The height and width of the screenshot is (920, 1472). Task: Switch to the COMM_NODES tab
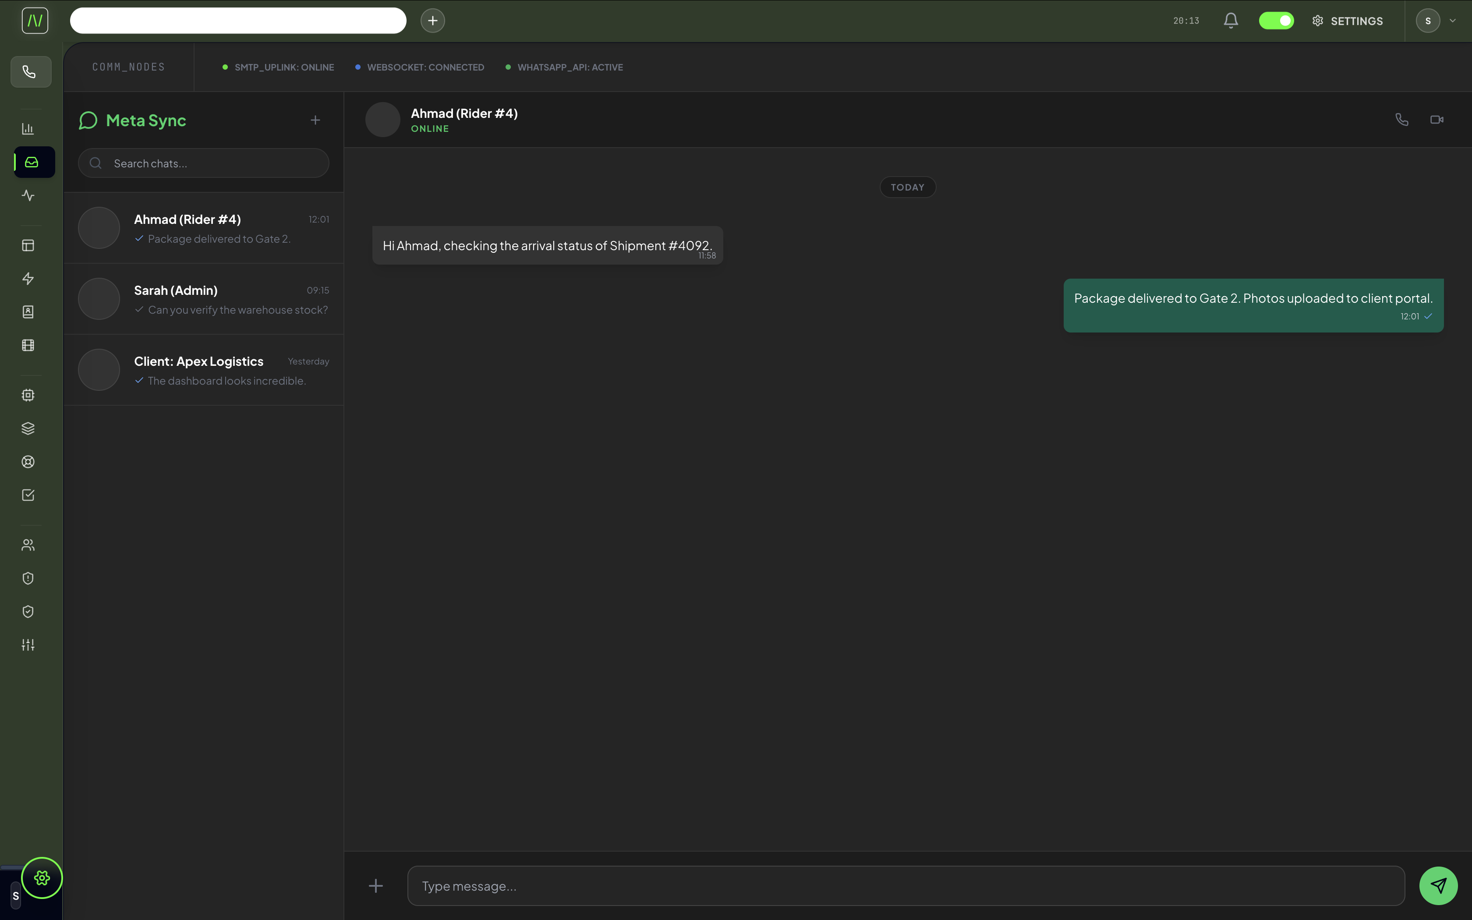[x=128, y=66]
